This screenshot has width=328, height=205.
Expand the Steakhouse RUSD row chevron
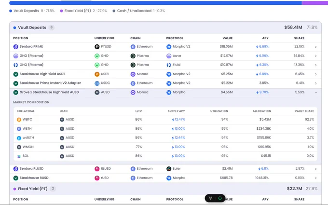pyautogui.click(x=316, y=178)
